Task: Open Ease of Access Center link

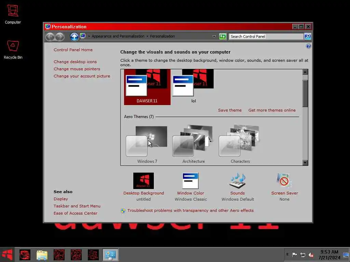Action: 75,213
